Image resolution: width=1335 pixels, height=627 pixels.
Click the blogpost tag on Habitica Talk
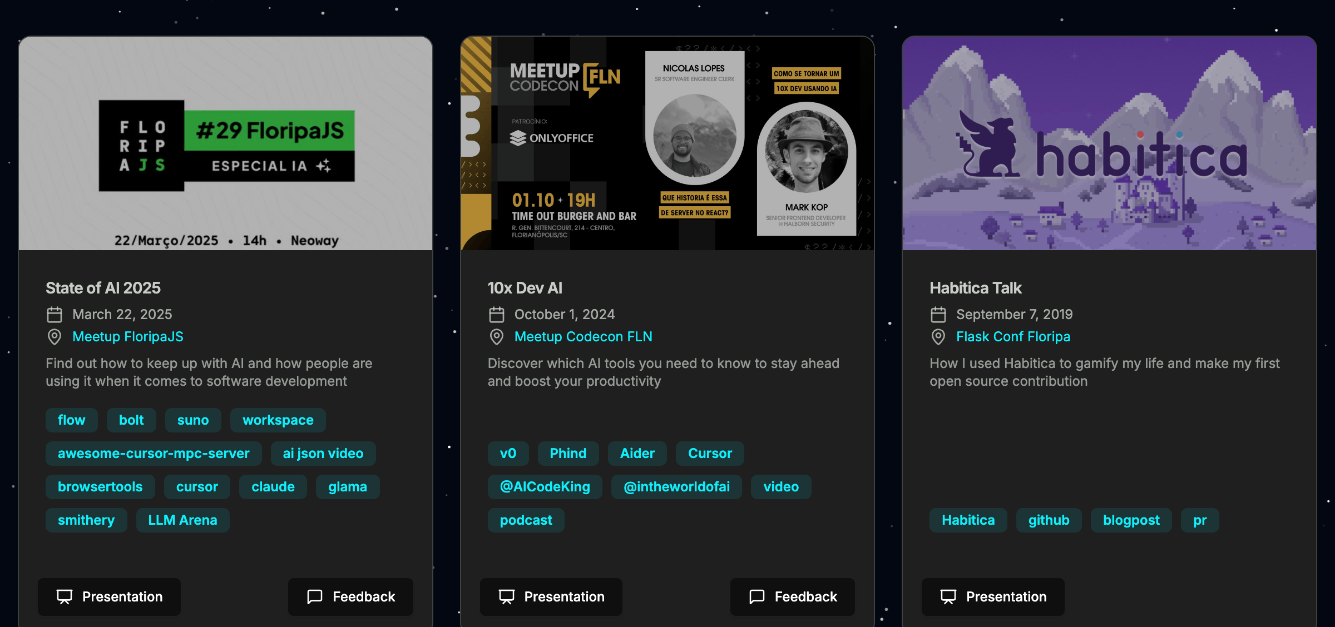[1131, 520]
